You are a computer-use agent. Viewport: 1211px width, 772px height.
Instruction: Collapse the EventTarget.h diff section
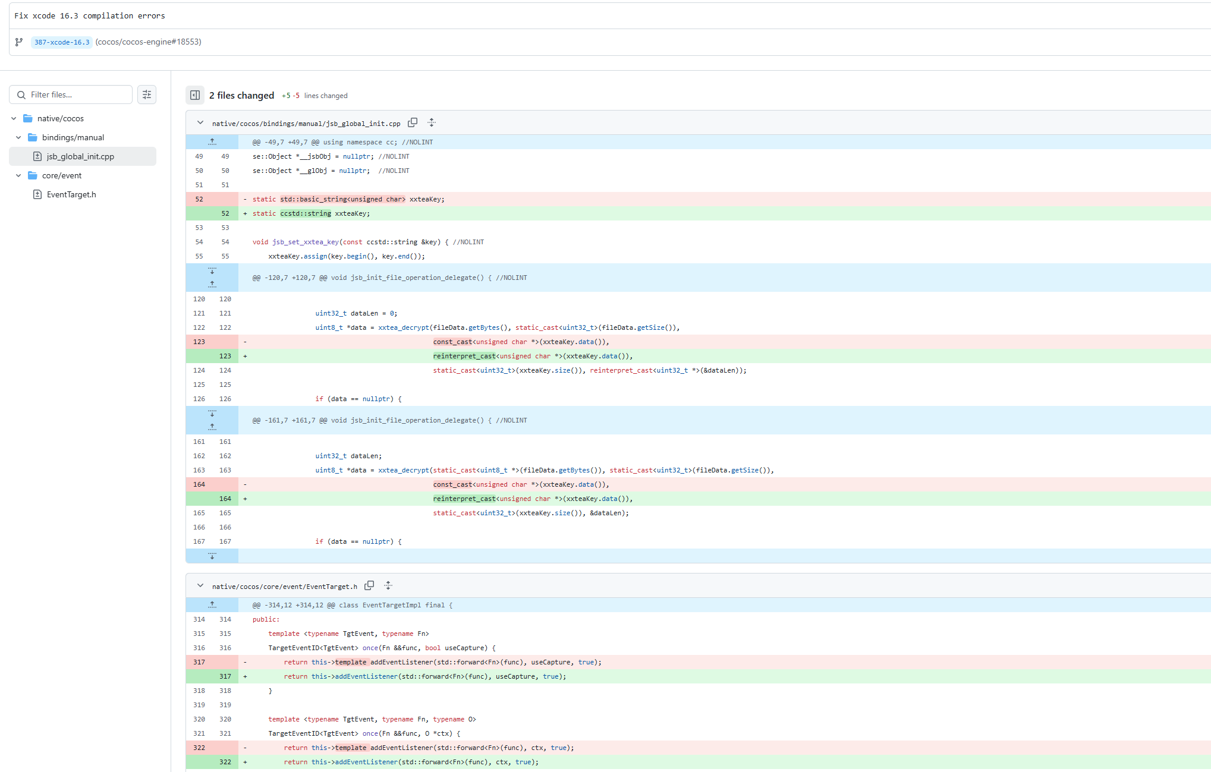point(200,585)
